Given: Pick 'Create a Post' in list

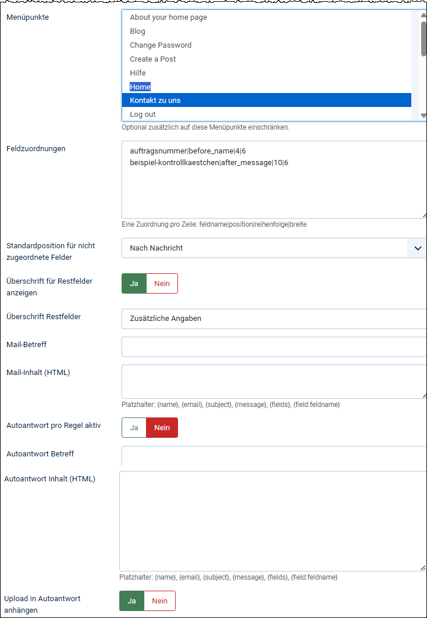Looking at the screenshot, I should (x=153, y=59).
